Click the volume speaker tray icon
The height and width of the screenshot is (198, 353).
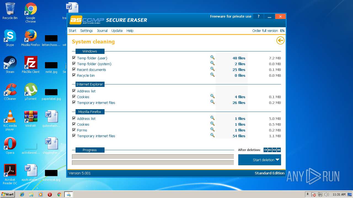click(x=327, y=194)
